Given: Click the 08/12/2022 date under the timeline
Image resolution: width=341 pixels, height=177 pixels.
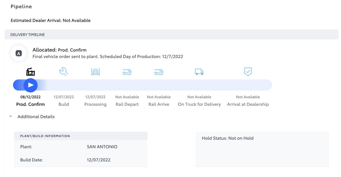Looking at the screenshot, I should tap(31, 97).
